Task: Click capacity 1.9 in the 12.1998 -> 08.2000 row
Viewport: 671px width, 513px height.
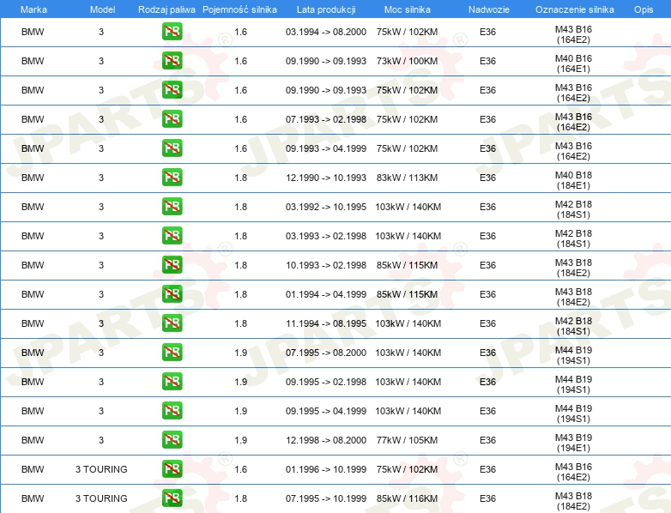Action: point(240,440)
